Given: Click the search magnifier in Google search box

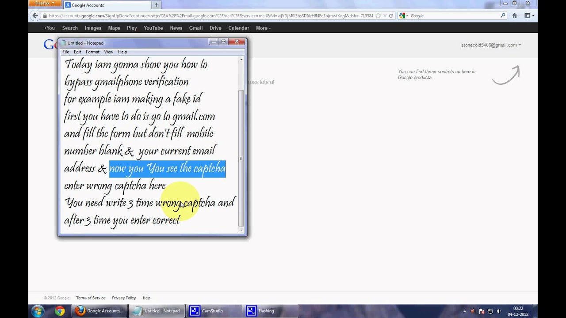Looking at the screenshot, I should [x=503, y=15].
